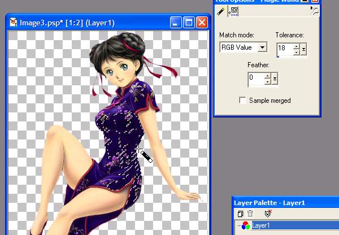339x235 pixels.
Task: Toggle the Tool Options rollup lock icon
Action: click(315, 11)
